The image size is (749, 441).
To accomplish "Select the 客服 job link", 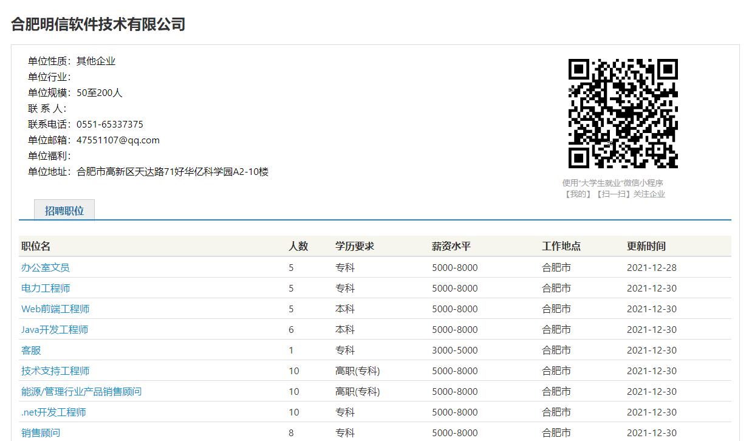I will [x=31, y=350].
